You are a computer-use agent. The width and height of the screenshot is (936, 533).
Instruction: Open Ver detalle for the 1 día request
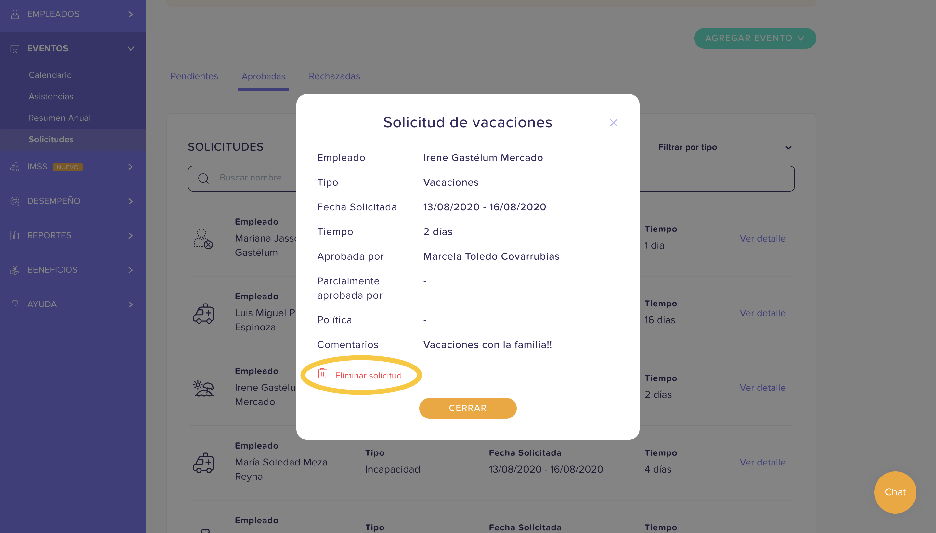762,239
